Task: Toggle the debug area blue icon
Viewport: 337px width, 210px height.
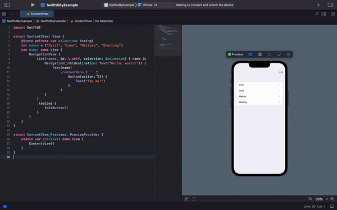Action: [4, 207]
